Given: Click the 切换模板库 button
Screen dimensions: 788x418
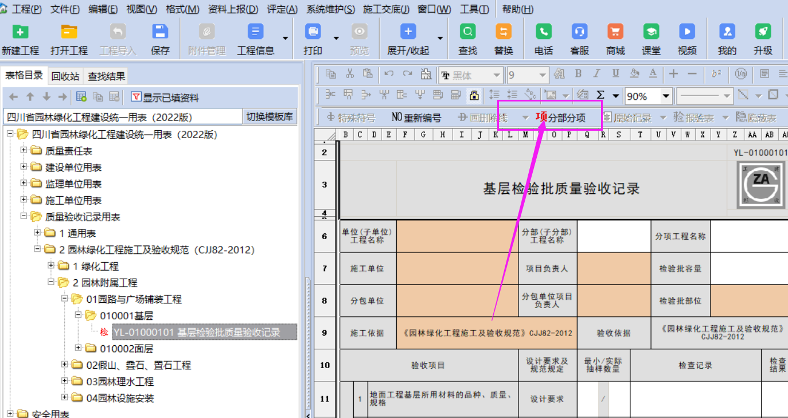Looking at the screenshot, I should pyautogui.click(x=270, y=117).
